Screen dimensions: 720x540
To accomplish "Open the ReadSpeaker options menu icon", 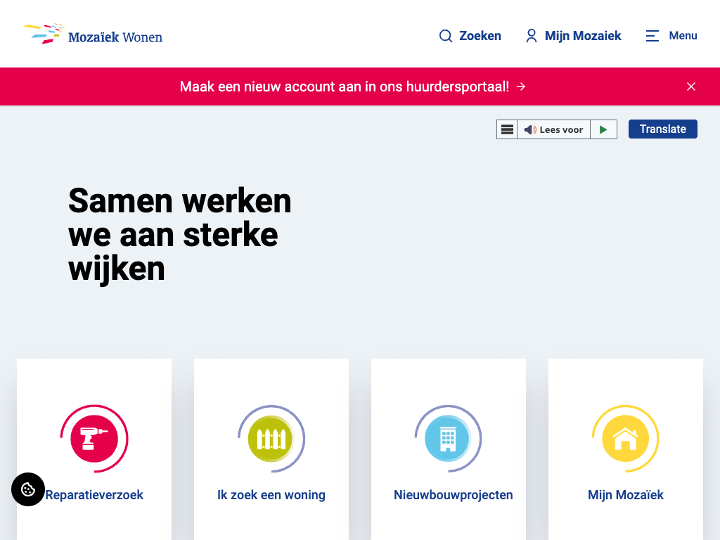I will (x=507, y=129).
